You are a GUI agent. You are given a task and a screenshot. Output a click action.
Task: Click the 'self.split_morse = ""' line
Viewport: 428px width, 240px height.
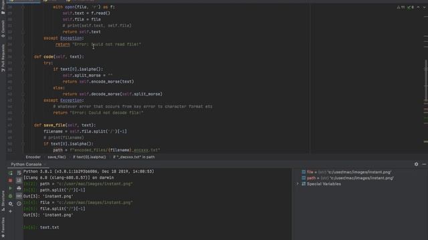coord(88,75)
